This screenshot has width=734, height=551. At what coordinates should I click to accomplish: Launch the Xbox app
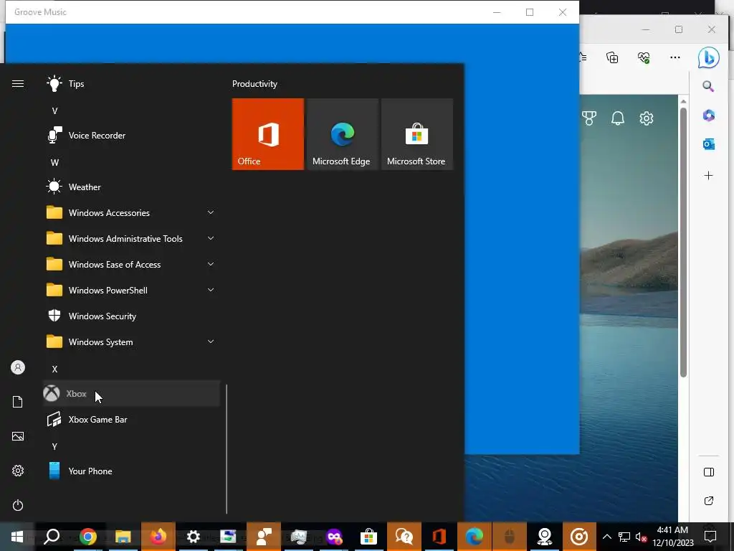coord(132,394)
